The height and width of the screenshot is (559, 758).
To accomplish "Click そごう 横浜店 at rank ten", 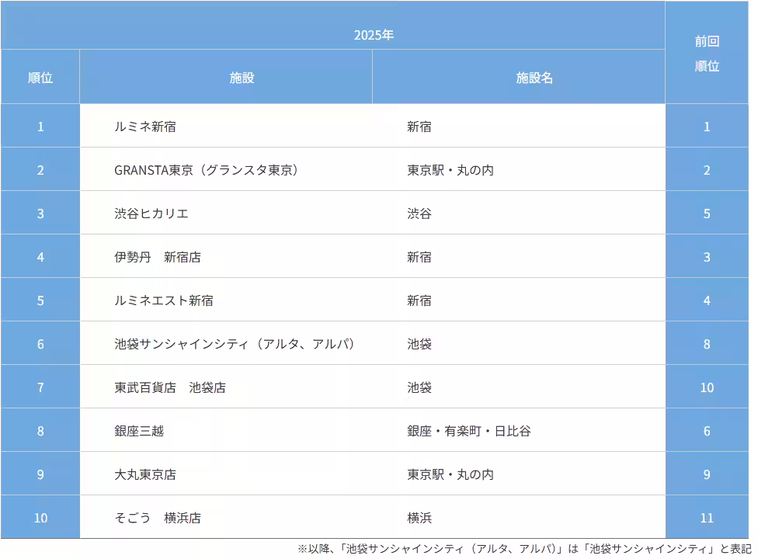I will [x=155, y=517].
